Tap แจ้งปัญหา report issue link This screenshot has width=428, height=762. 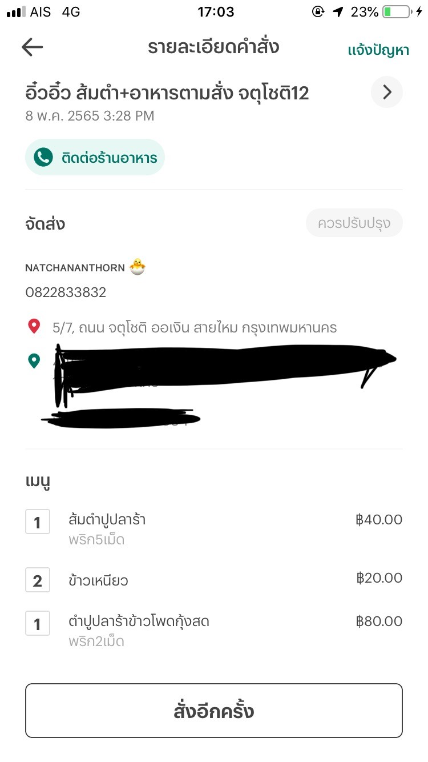pos(378,50)
